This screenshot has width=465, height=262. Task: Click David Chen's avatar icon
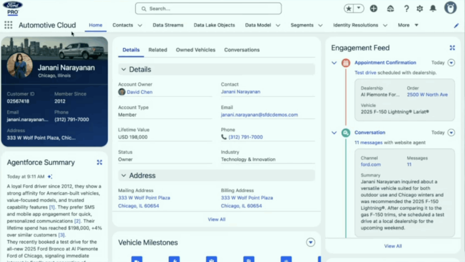122,92
